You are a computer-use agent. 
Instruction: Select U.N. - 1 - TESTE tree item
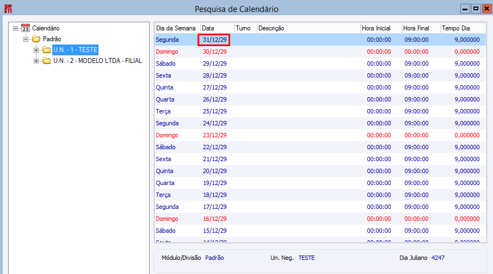(76, 50)
